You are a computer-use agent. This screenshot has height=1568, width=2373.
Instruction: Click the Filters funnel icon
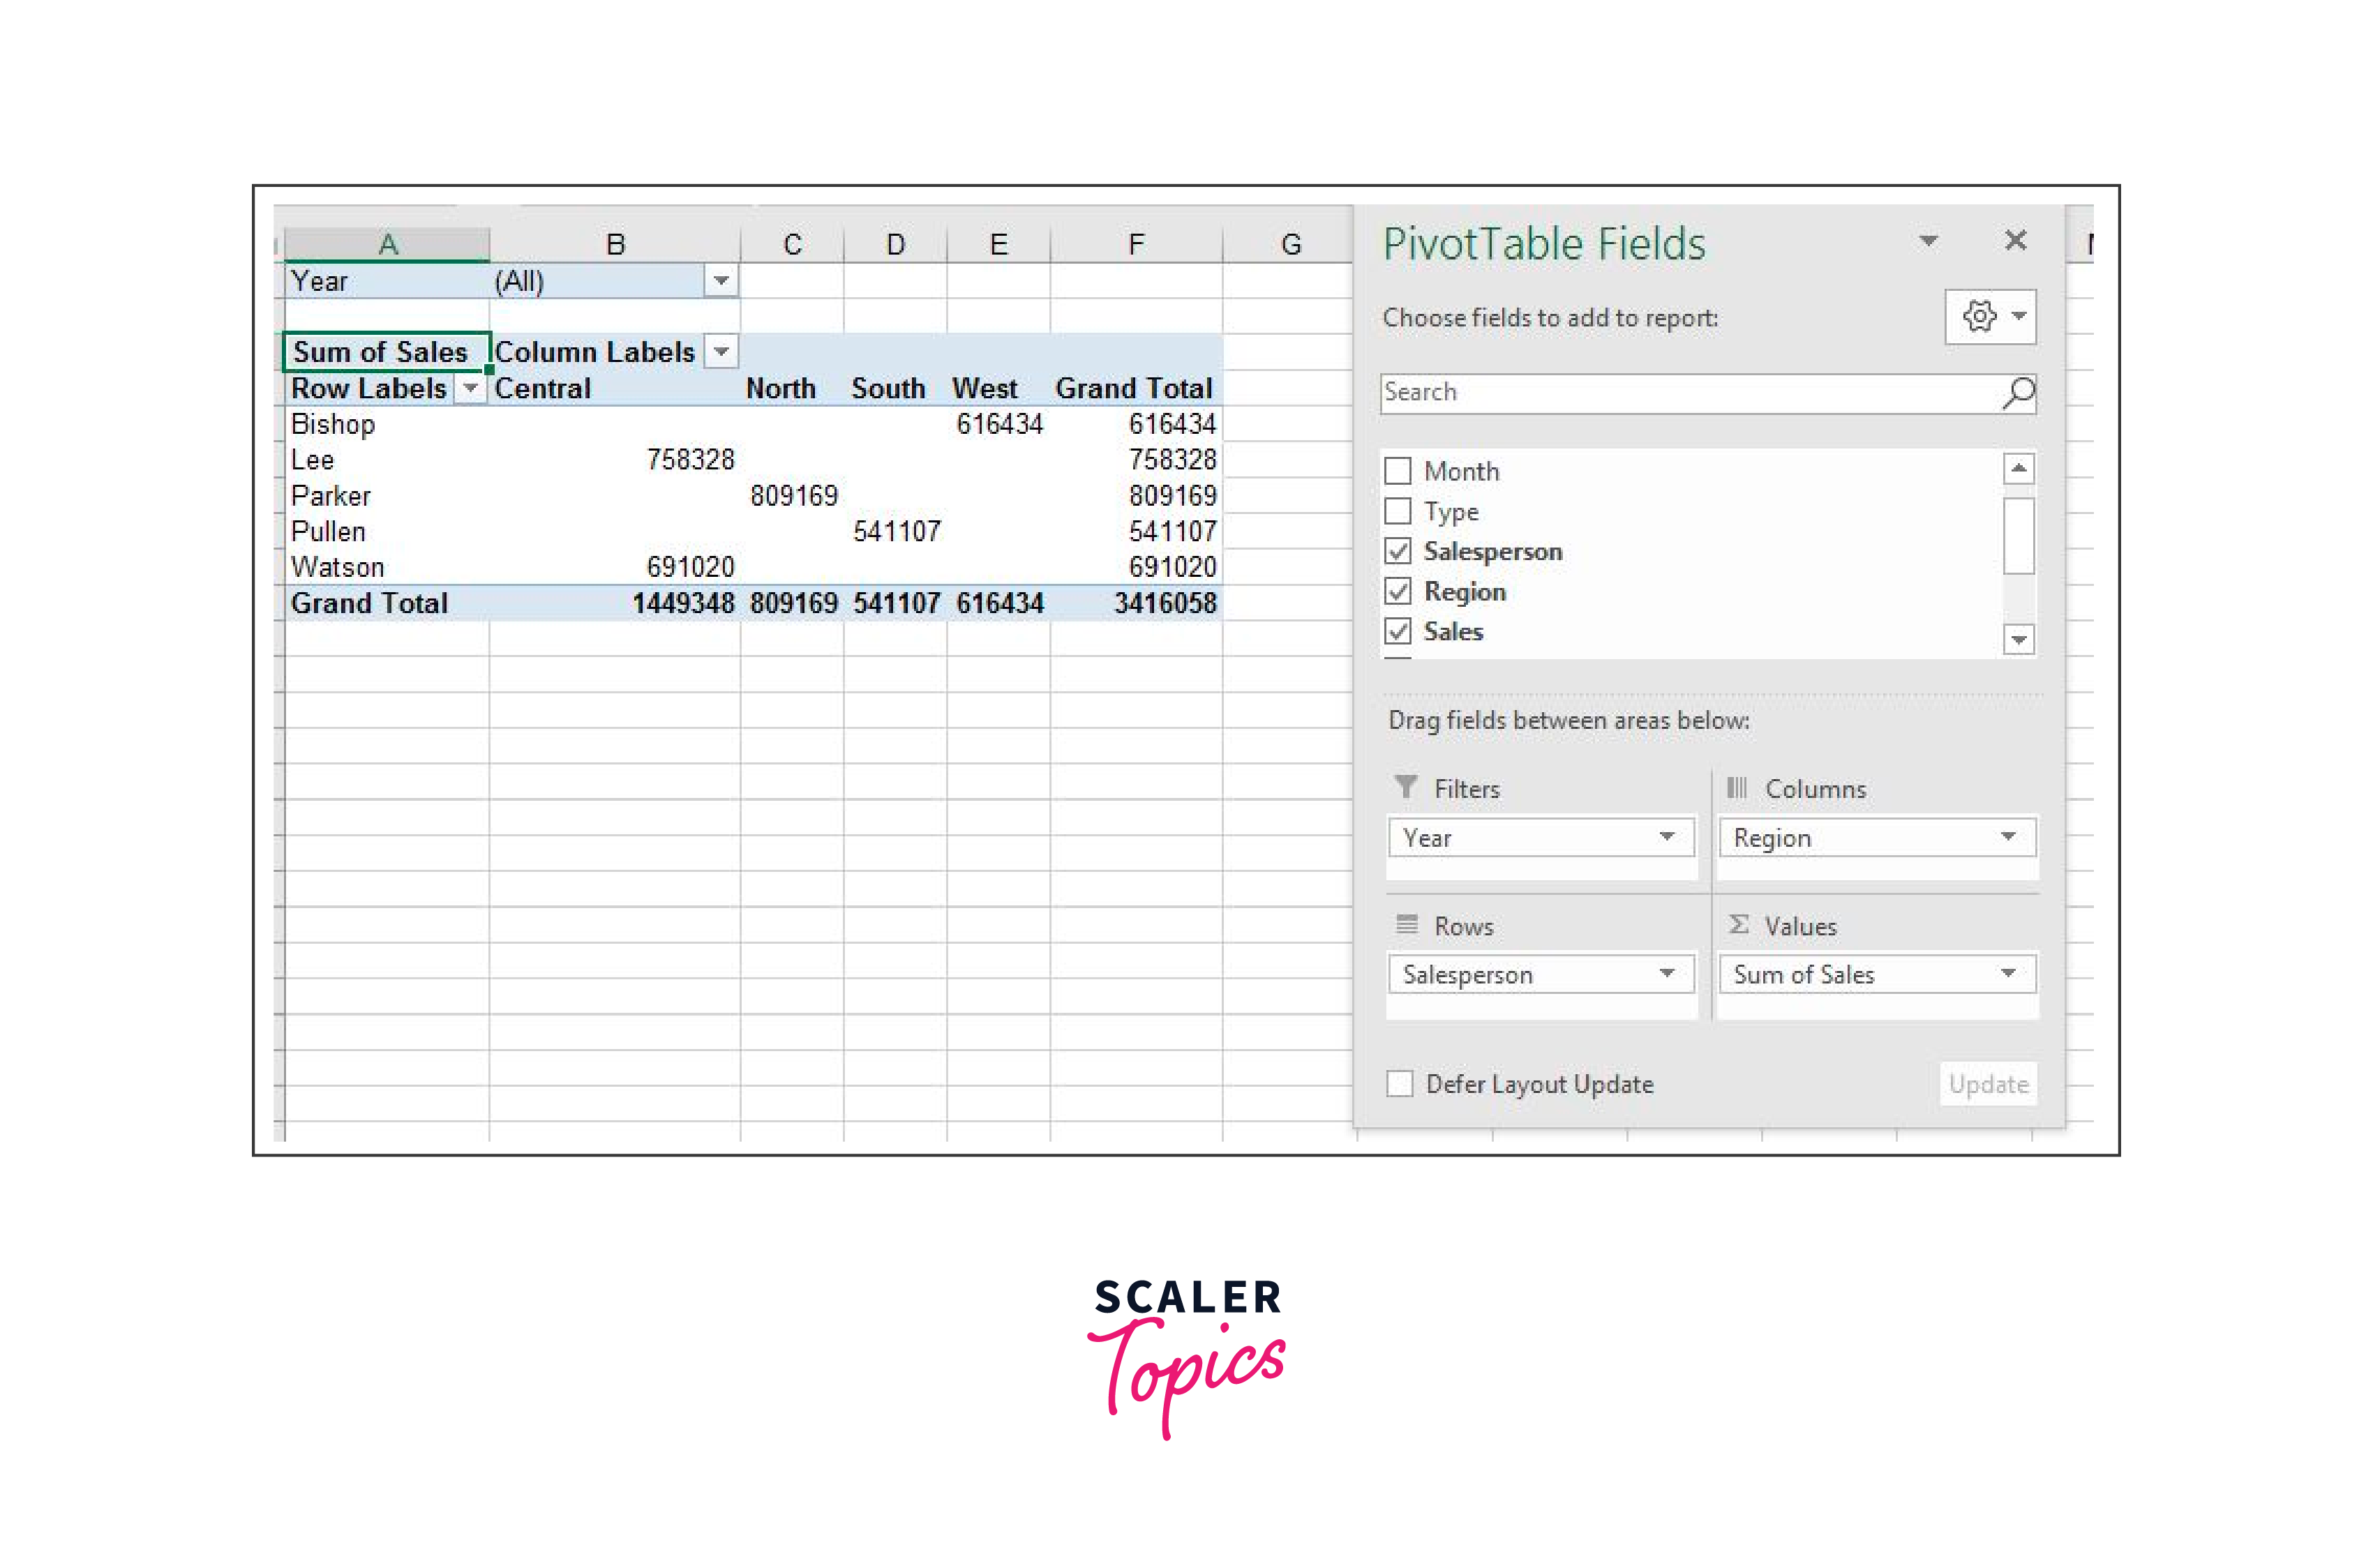1406,788
